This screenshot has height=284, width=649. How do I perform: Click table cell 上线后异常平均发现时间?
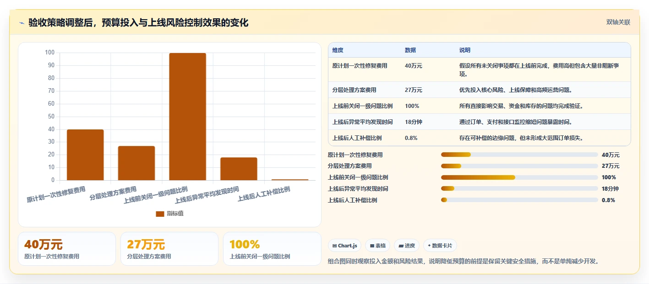tap(363, 122)
